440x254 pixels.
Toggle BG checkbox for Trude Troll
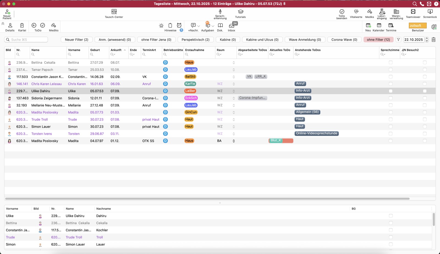click(x=391, y=237)
